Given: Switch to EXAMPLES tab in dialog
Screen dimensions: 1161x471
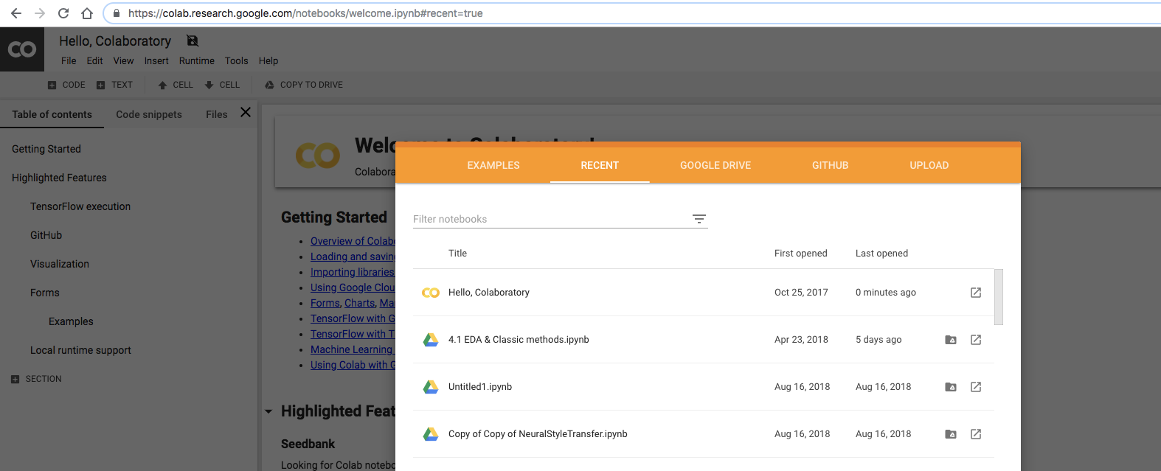Looking at the screenshot, I should tap(493, 165).
